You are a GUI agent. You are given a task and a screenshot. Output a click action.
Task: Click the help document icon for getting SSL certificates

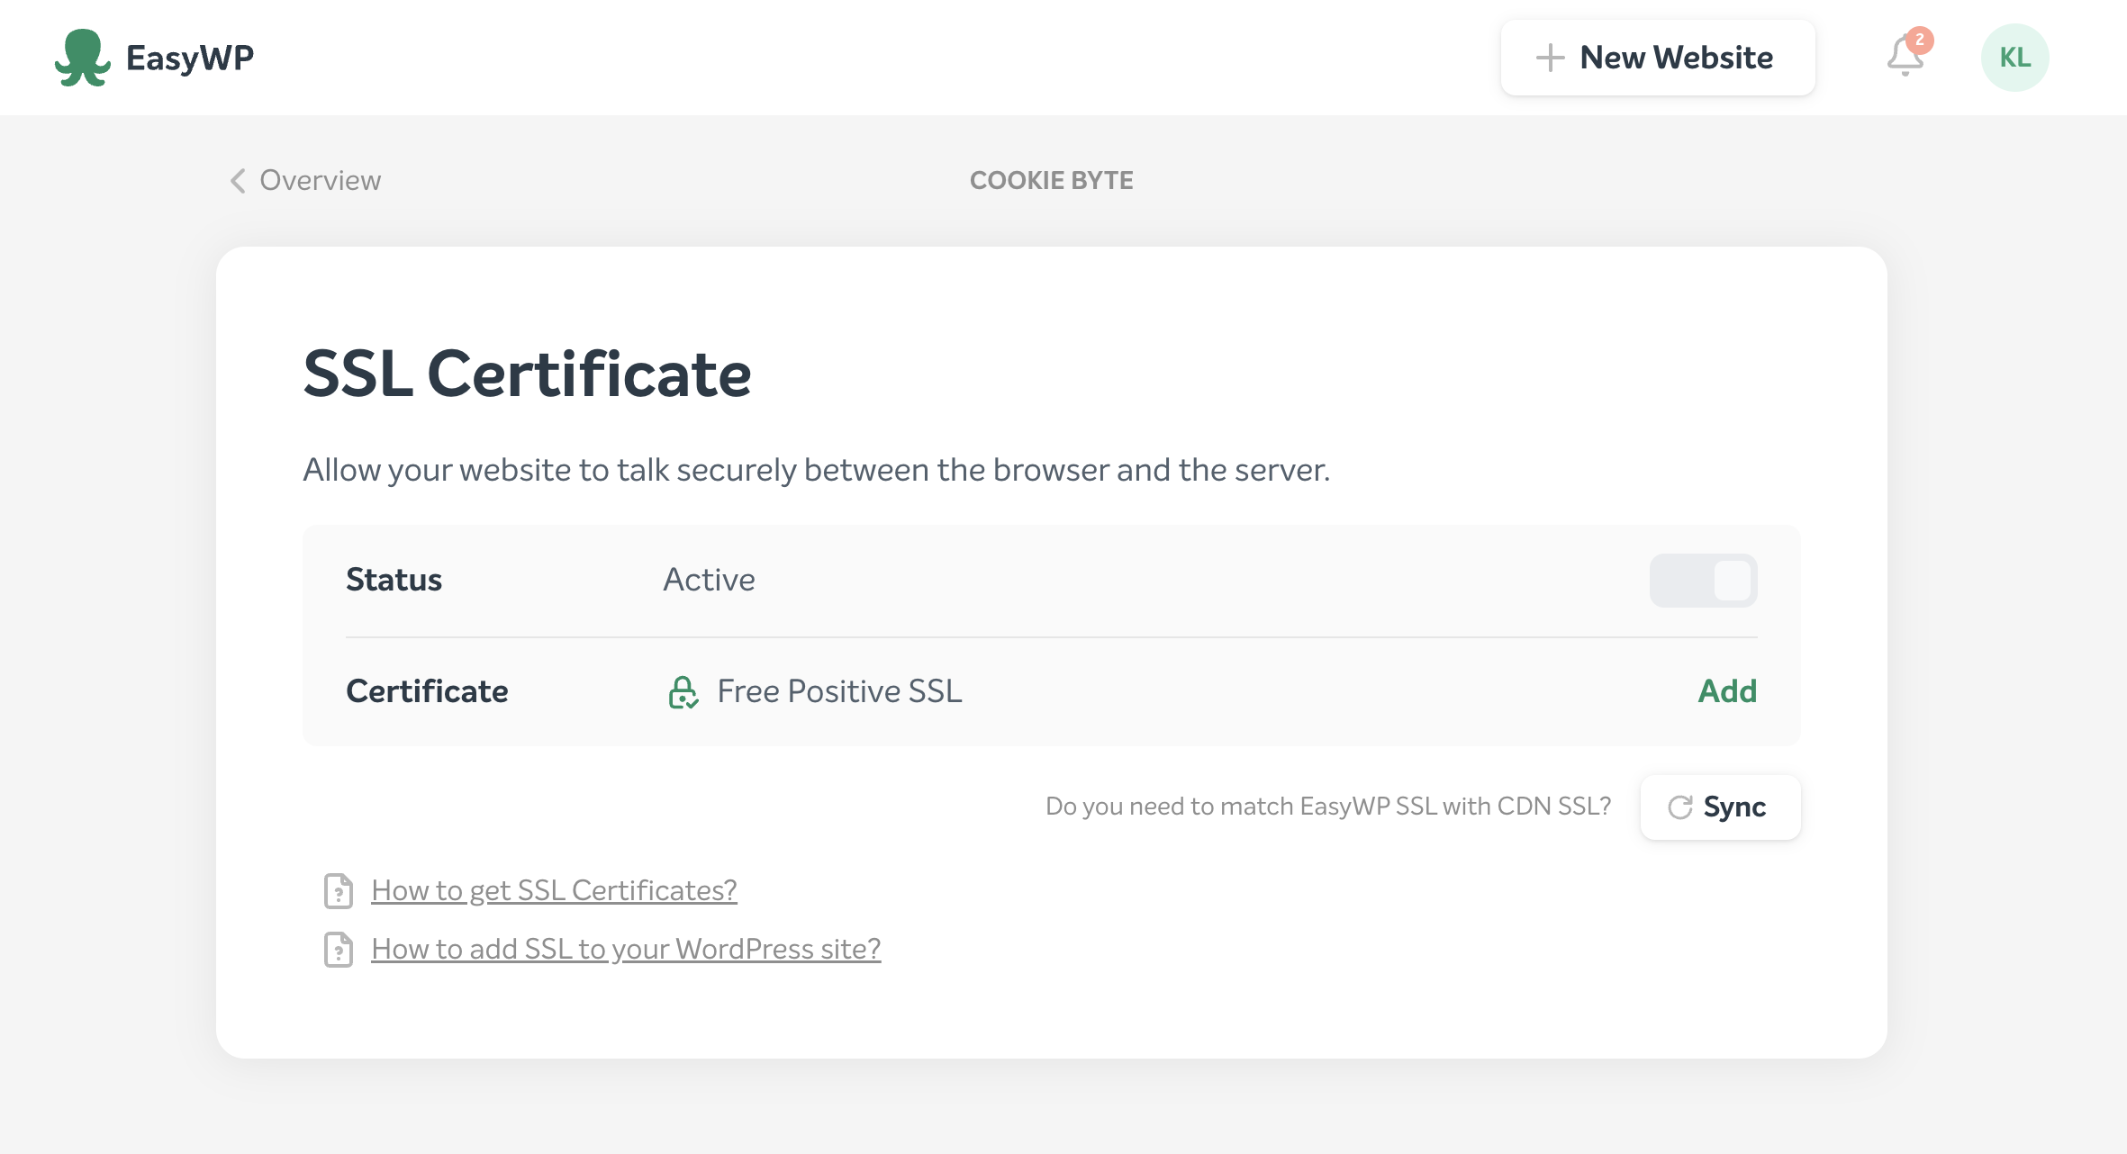[339, 891]
